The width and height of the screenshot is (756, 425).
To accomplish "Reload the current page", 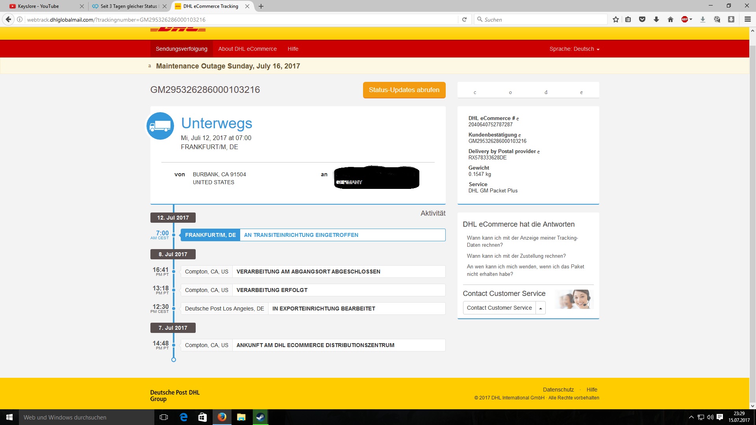I will click(464, 19).
